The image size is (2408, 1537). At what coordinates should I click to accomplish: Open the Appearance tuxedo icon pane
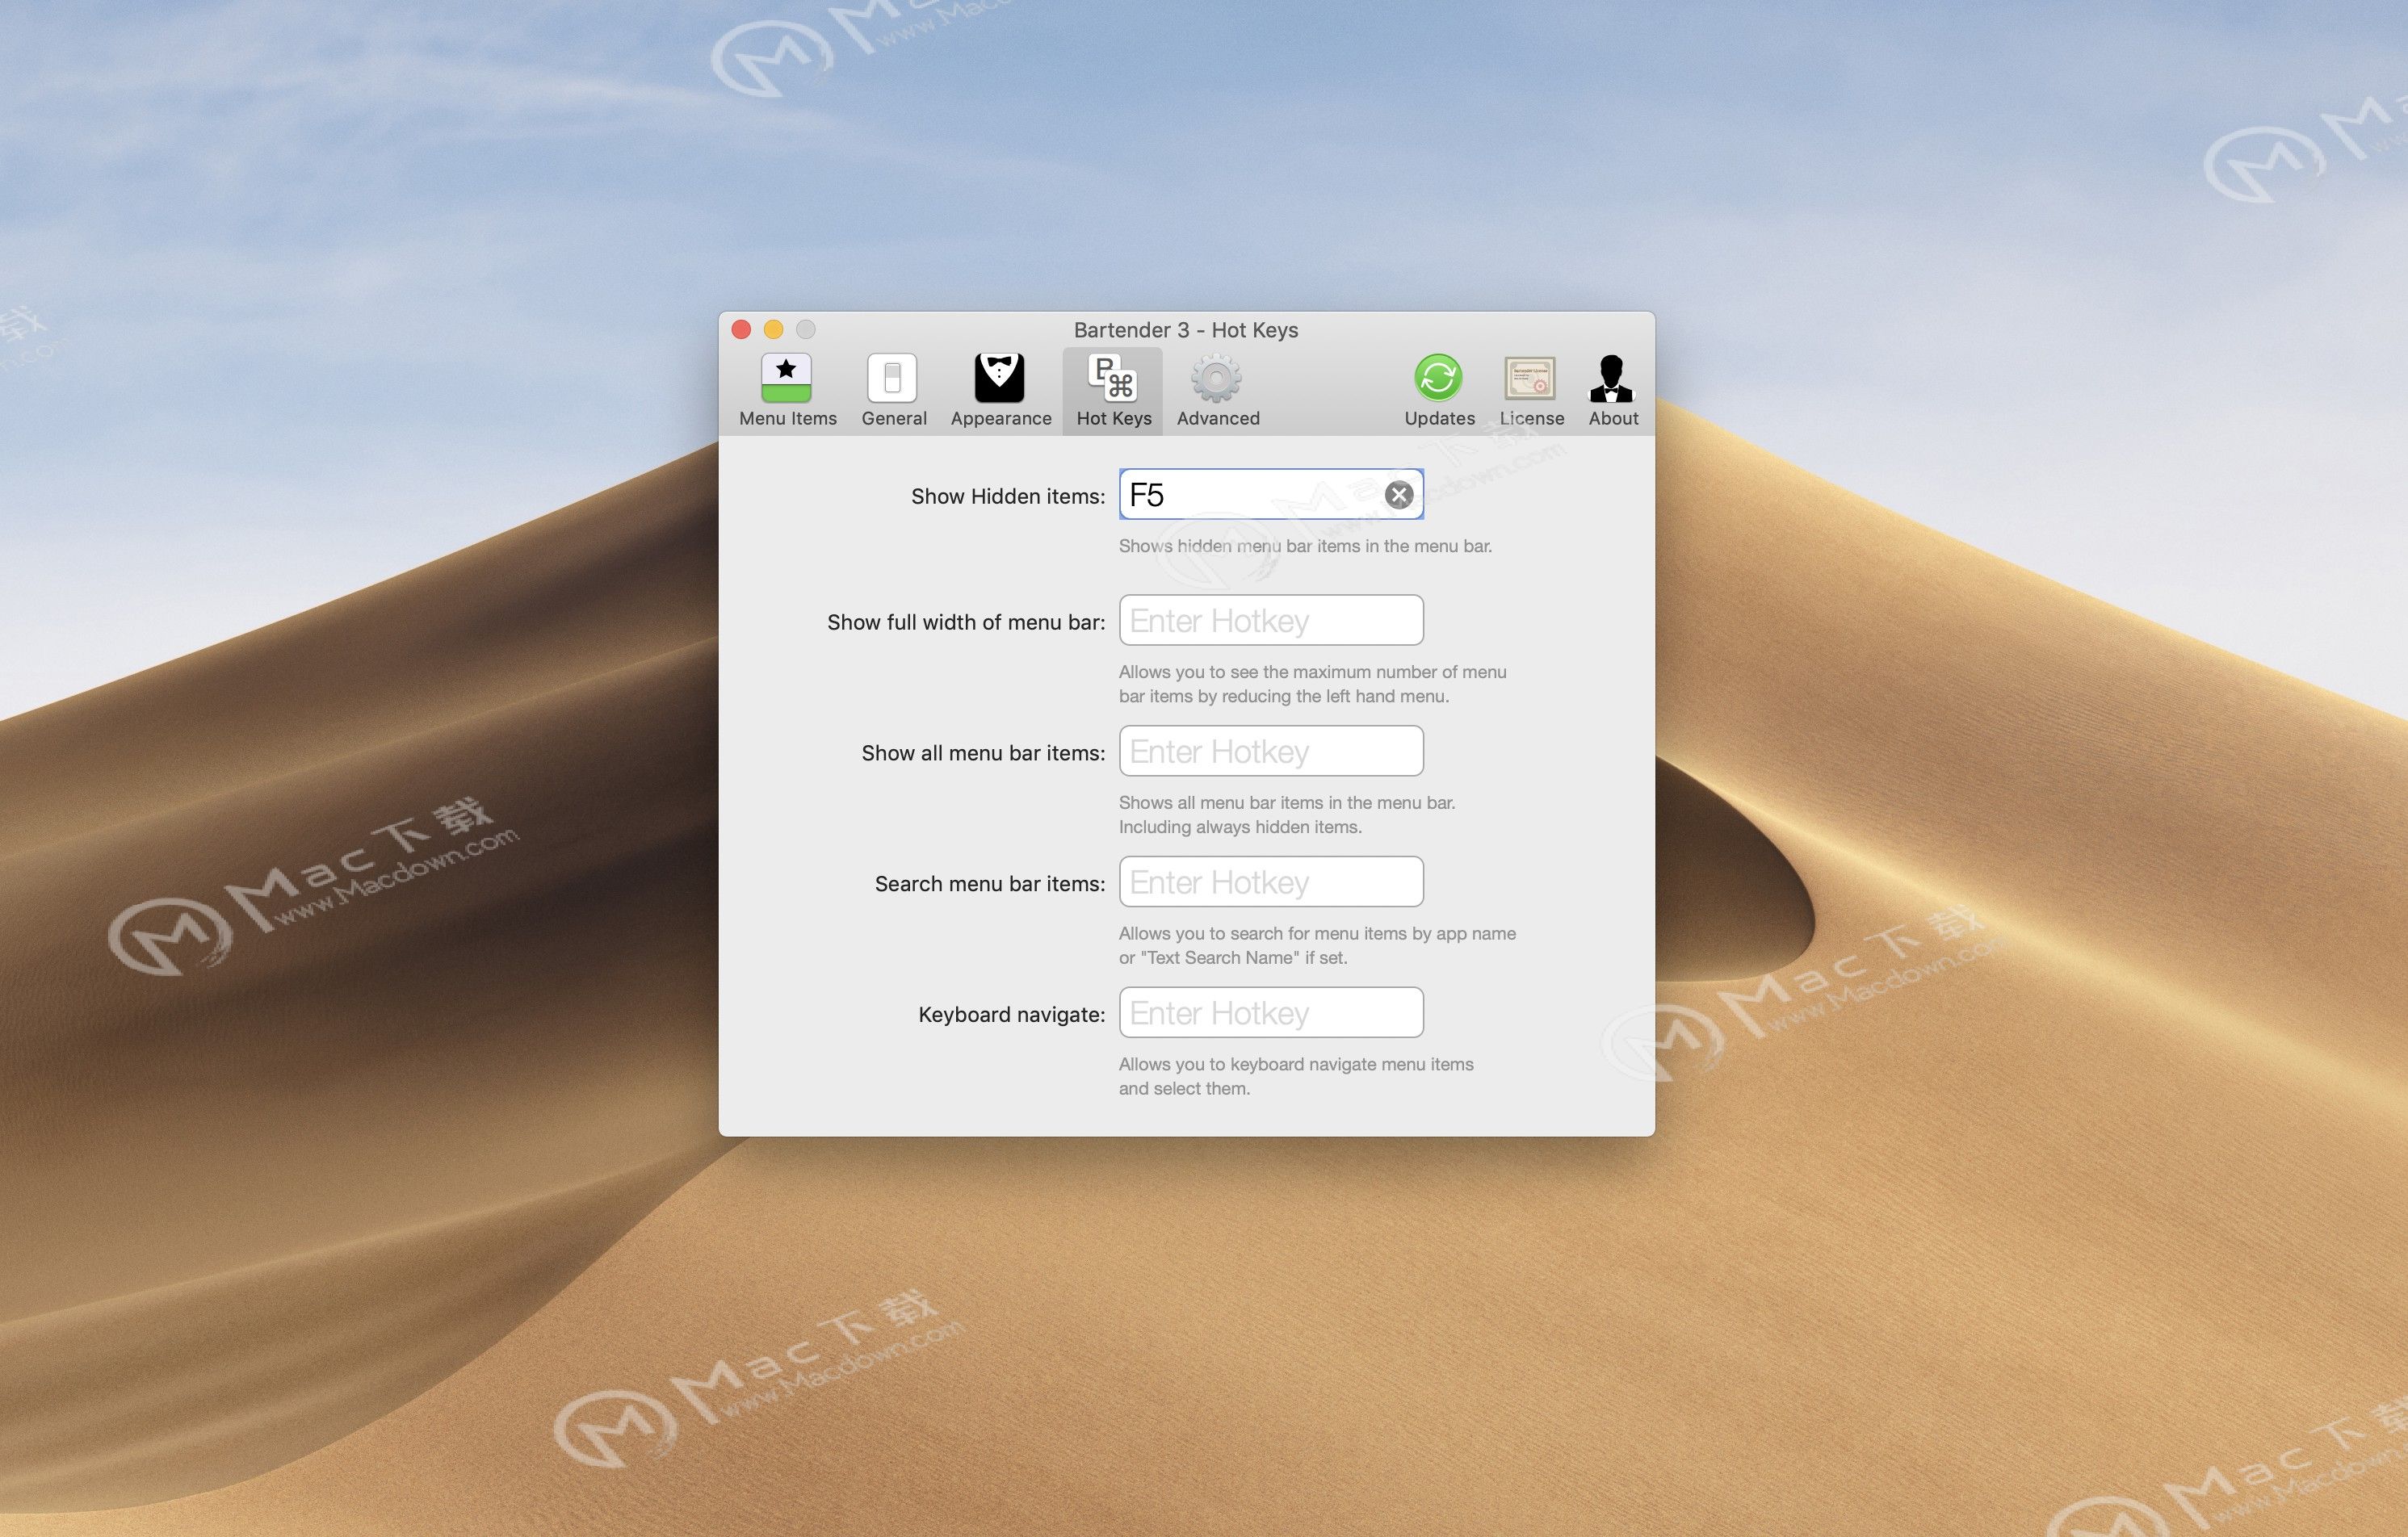click(x=1000, y=391)
